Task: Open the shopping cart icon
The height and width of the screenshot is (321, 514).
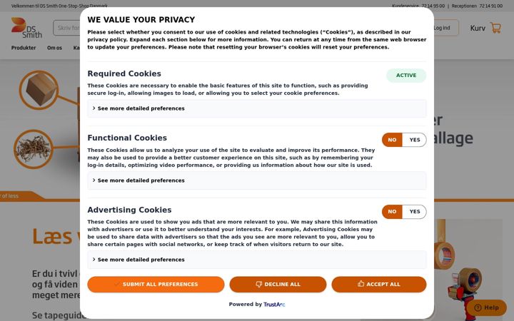Action: (x=495, y=28)
